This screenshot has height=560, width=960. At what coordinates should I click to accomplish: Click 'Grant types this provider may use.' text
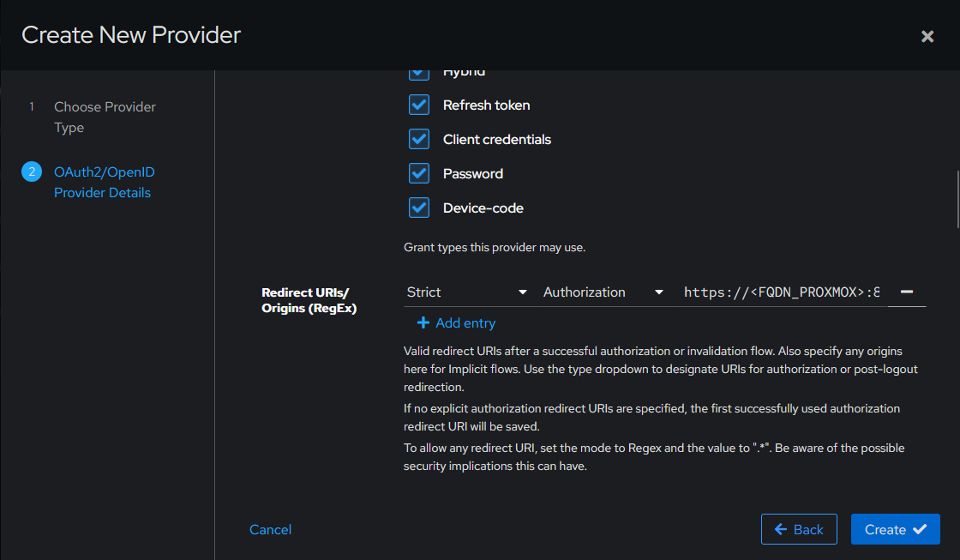click(x=495, y=248)
